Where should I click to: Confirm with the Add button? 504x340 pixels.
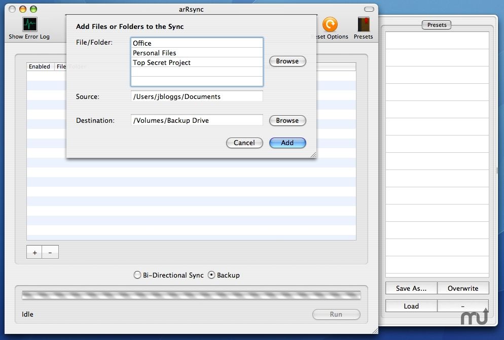coord(287,143)
